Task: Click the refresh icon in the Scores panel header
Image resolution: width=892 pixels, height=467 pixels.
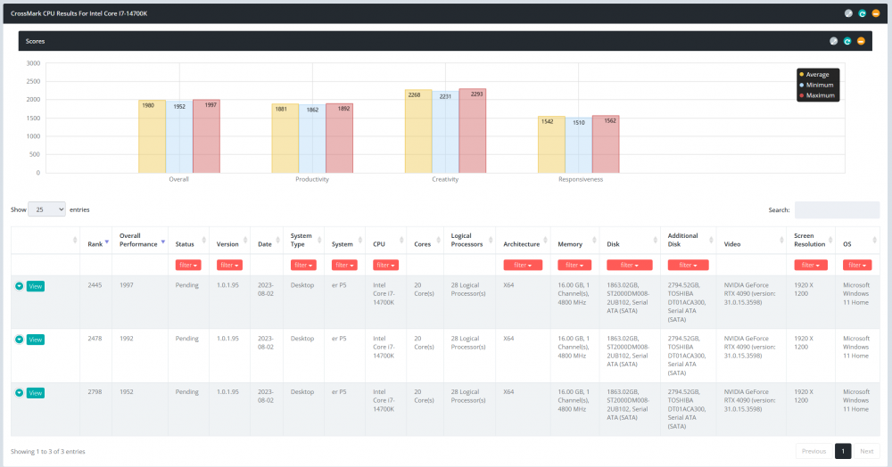Action: point(847,41)
